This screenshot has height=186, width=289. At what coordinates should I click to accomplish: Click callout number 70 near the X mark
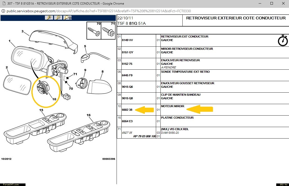pyautogui.click(x=71, y=89)
